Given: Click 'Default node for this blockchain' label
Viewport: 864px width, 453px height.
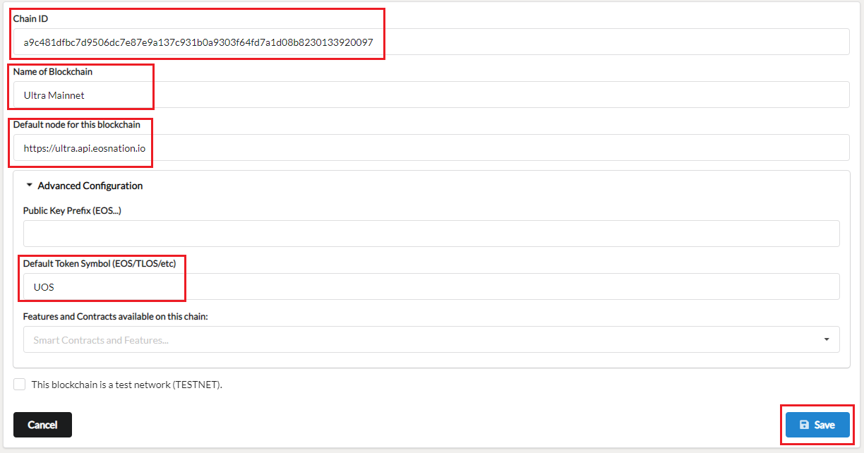Looking at the screenshot, I should pyautogui.click(x=77, y=124).
